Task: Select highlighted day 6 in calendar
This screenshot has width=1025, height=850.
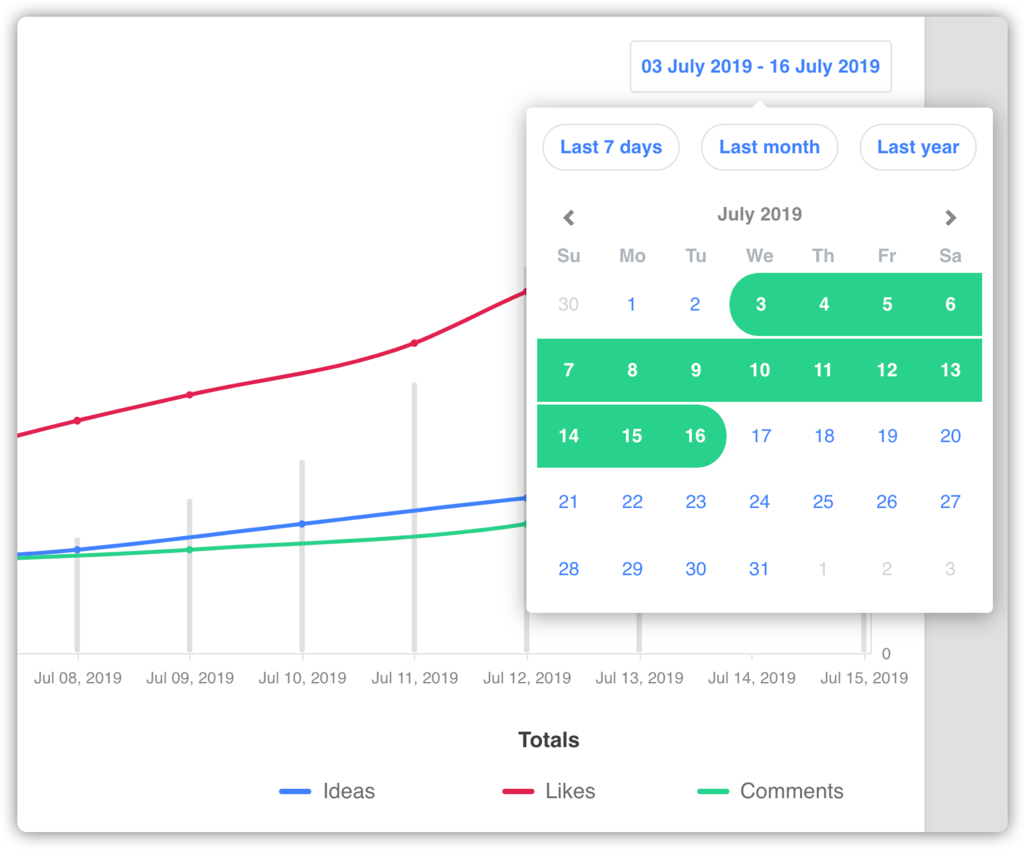Action: pos(950,304)
